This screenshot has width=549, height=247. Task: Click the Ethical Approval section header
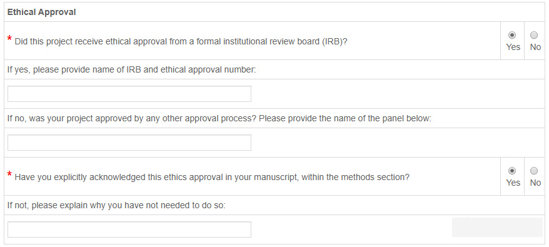(x=42, y=13)
